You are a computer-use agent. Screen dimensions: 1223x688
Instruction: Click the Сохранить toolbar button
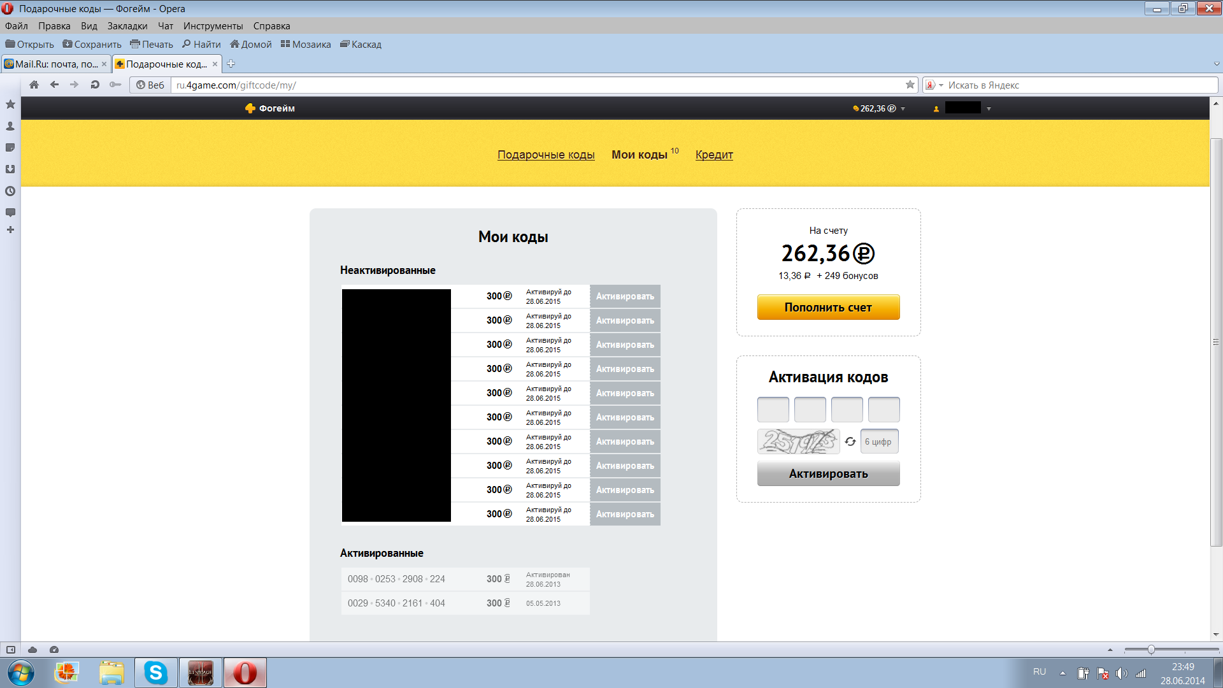(x=92, y=45)
